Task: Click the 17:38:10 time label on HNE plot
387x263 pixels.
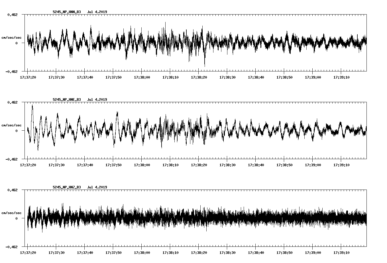Action: click(x=170, y=165)
